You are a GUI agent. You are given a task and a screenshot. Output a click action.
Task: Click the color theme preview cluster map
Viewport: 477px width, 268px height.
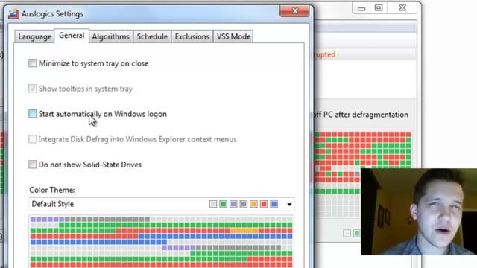coord(162,241)
